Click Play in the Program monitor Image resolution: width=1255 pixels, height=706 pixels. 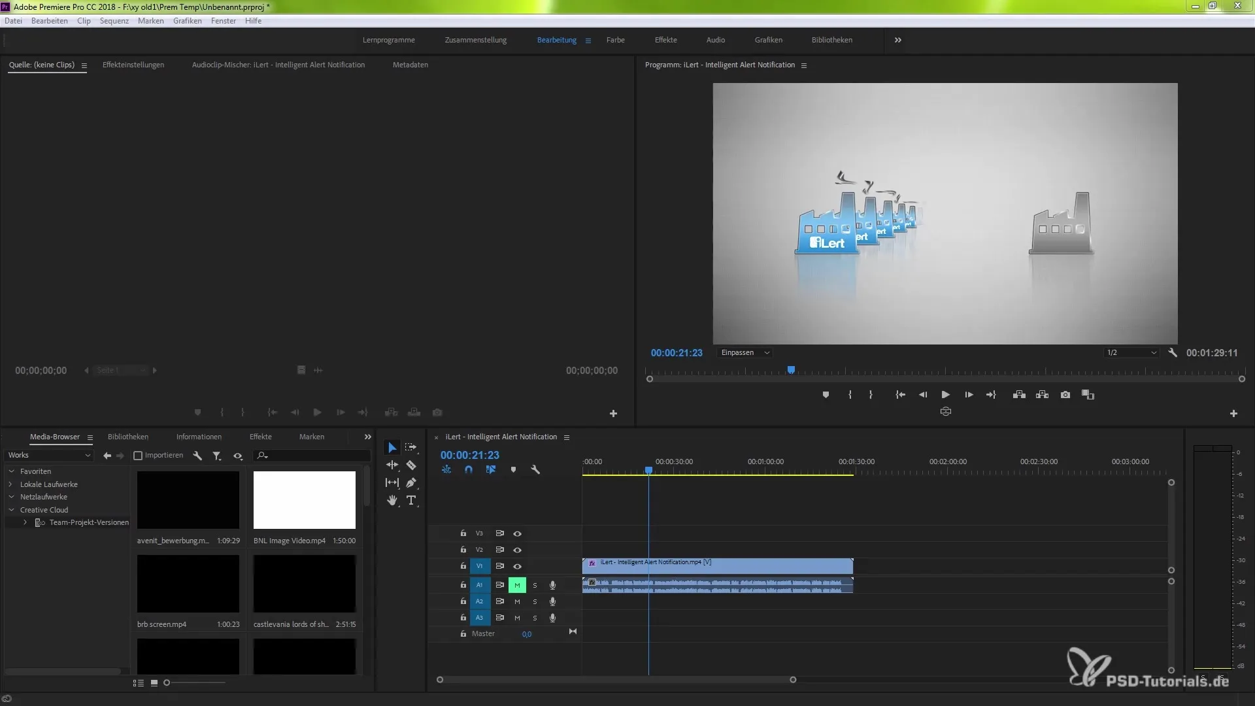pos(945,395)
